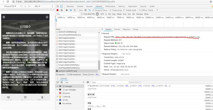Viewport: 213px width, 110px height.
Task: Open the Response tab
Action: point(126,29)
